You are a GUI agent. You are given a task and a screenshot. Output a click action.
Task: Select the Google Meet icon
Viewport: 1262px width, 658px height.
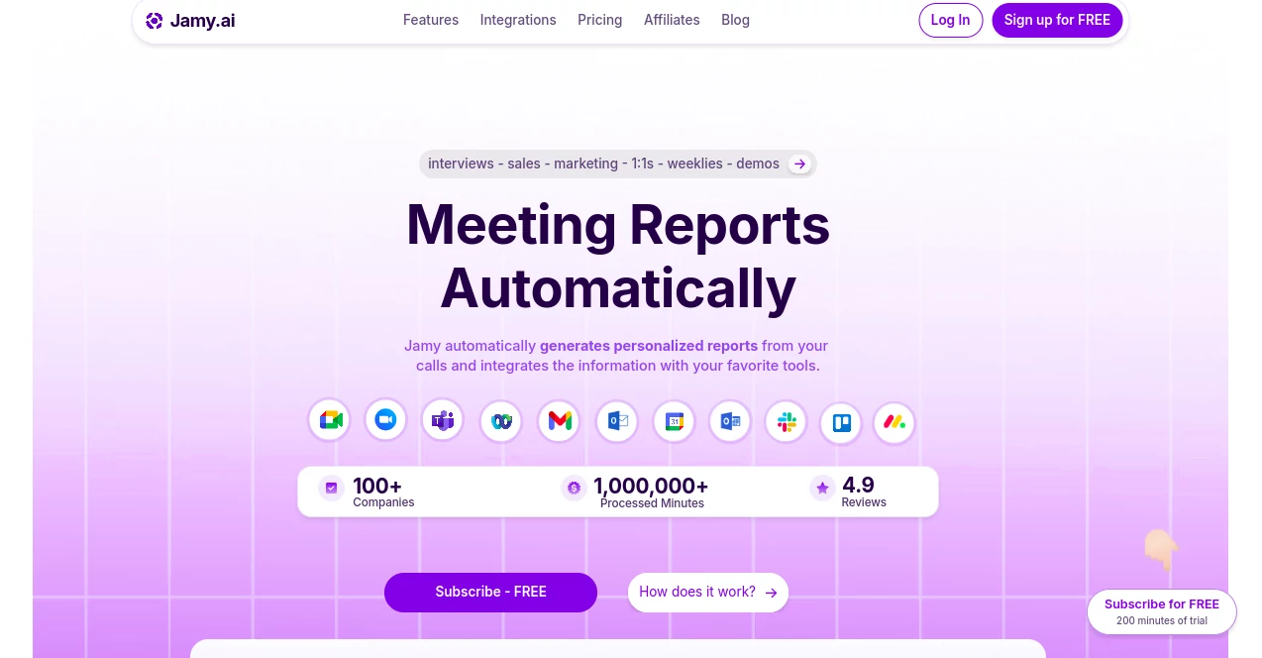point(330,420)
